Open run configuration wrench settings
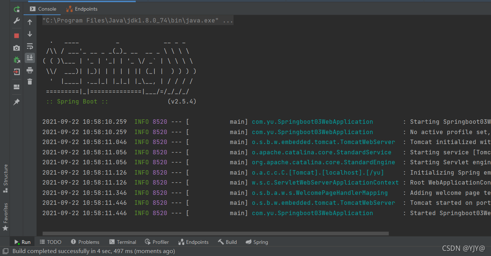This screenshot has width=491, height=256. [17, 21]
